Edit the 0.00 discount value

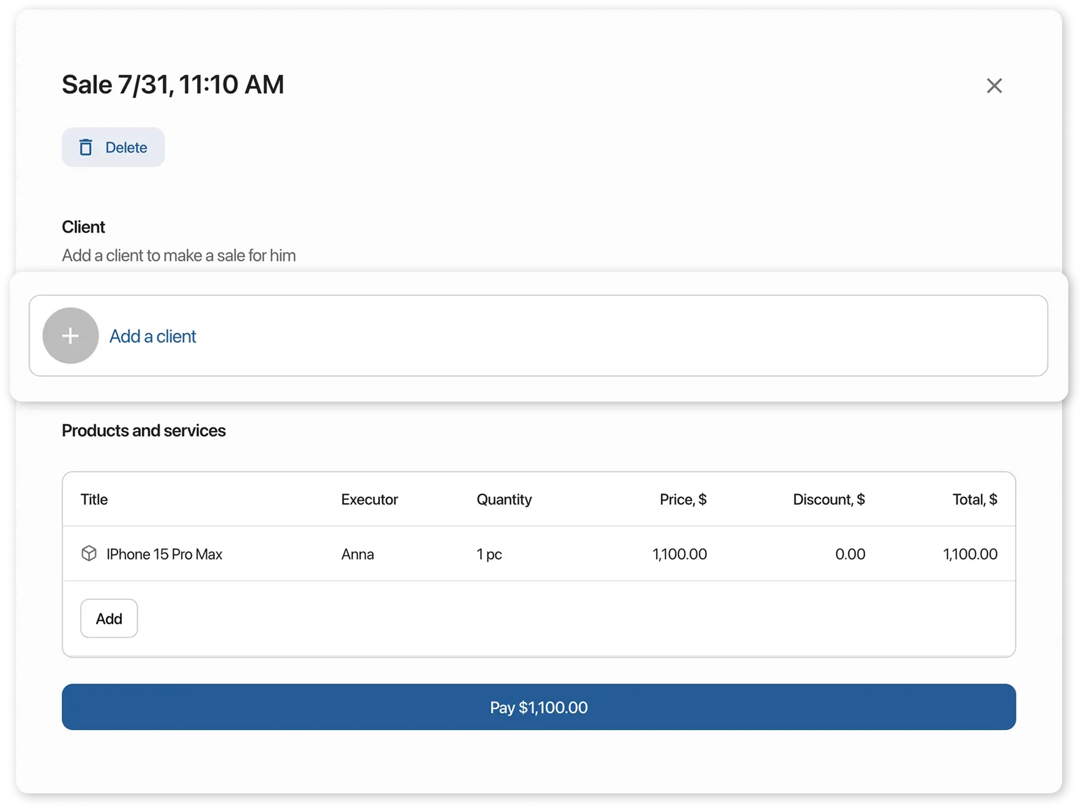tap(850, 554)
